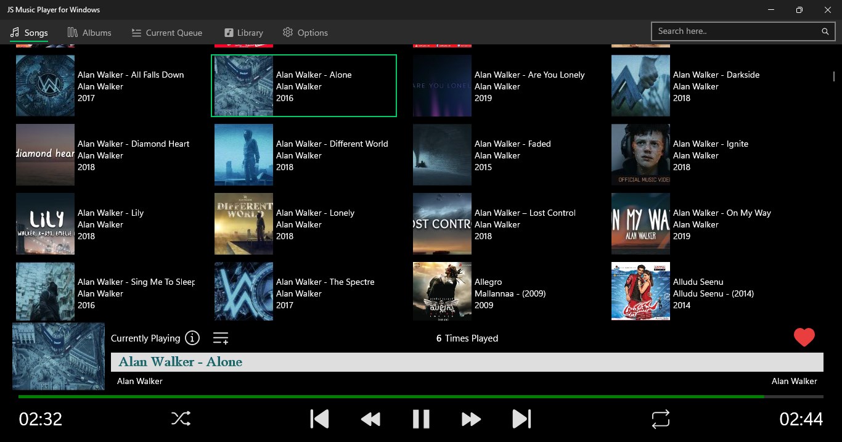Select the Lily album art

45,224
